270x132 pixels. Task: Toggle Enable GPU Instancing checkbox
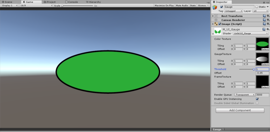coord(257,99)
